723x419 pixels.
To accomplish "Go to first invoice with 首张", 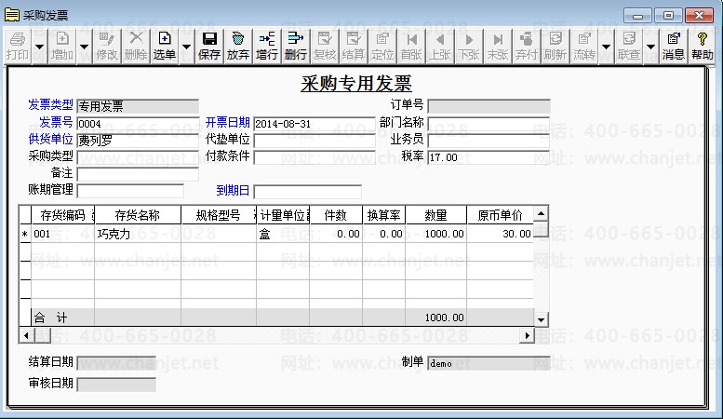I will 411,47.
